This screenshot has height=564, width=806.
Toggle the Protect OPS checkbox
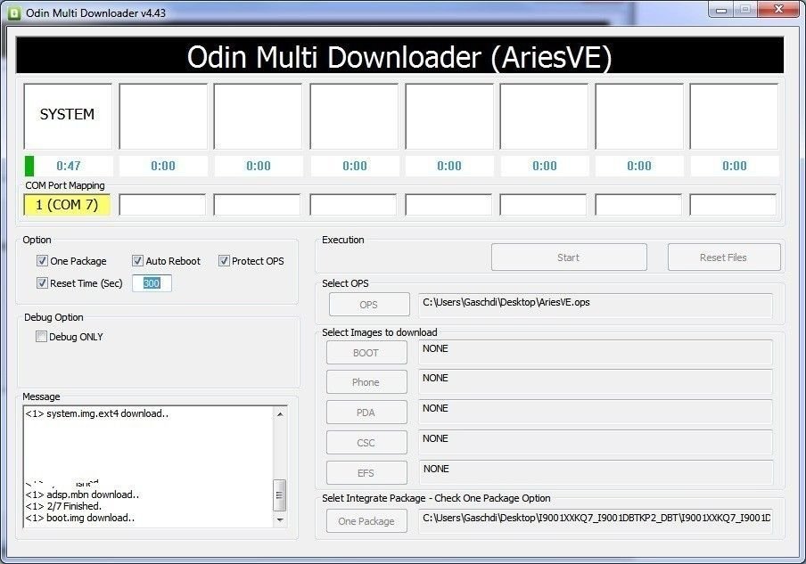point(224,261)
